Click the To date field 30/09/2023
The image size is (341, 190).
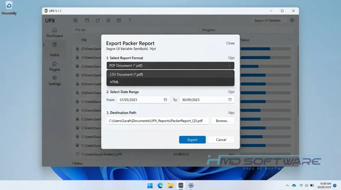coord(207,100)
